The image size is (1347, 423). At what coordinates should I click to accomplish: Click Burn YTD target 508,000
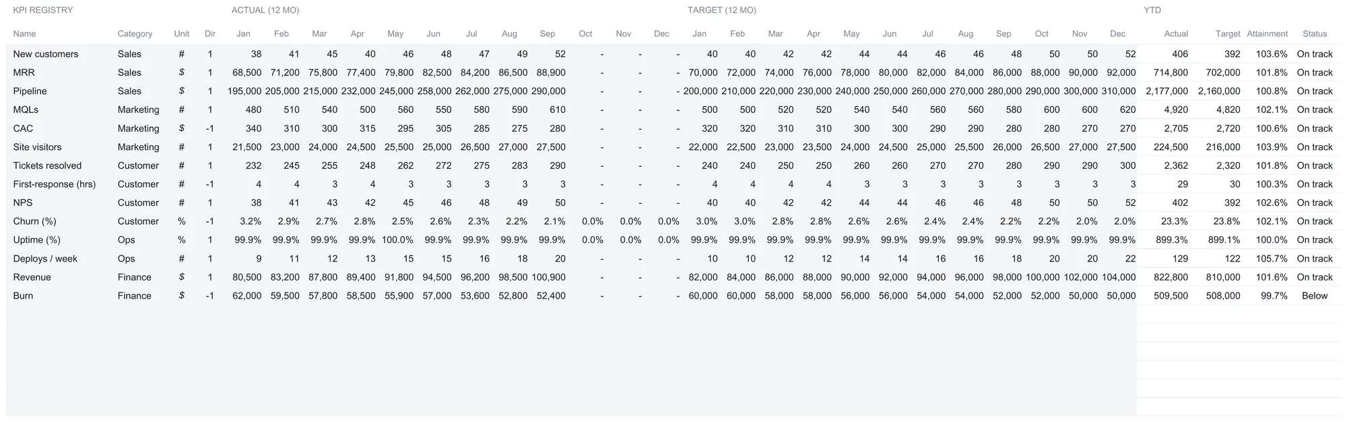coord(1222,296)
